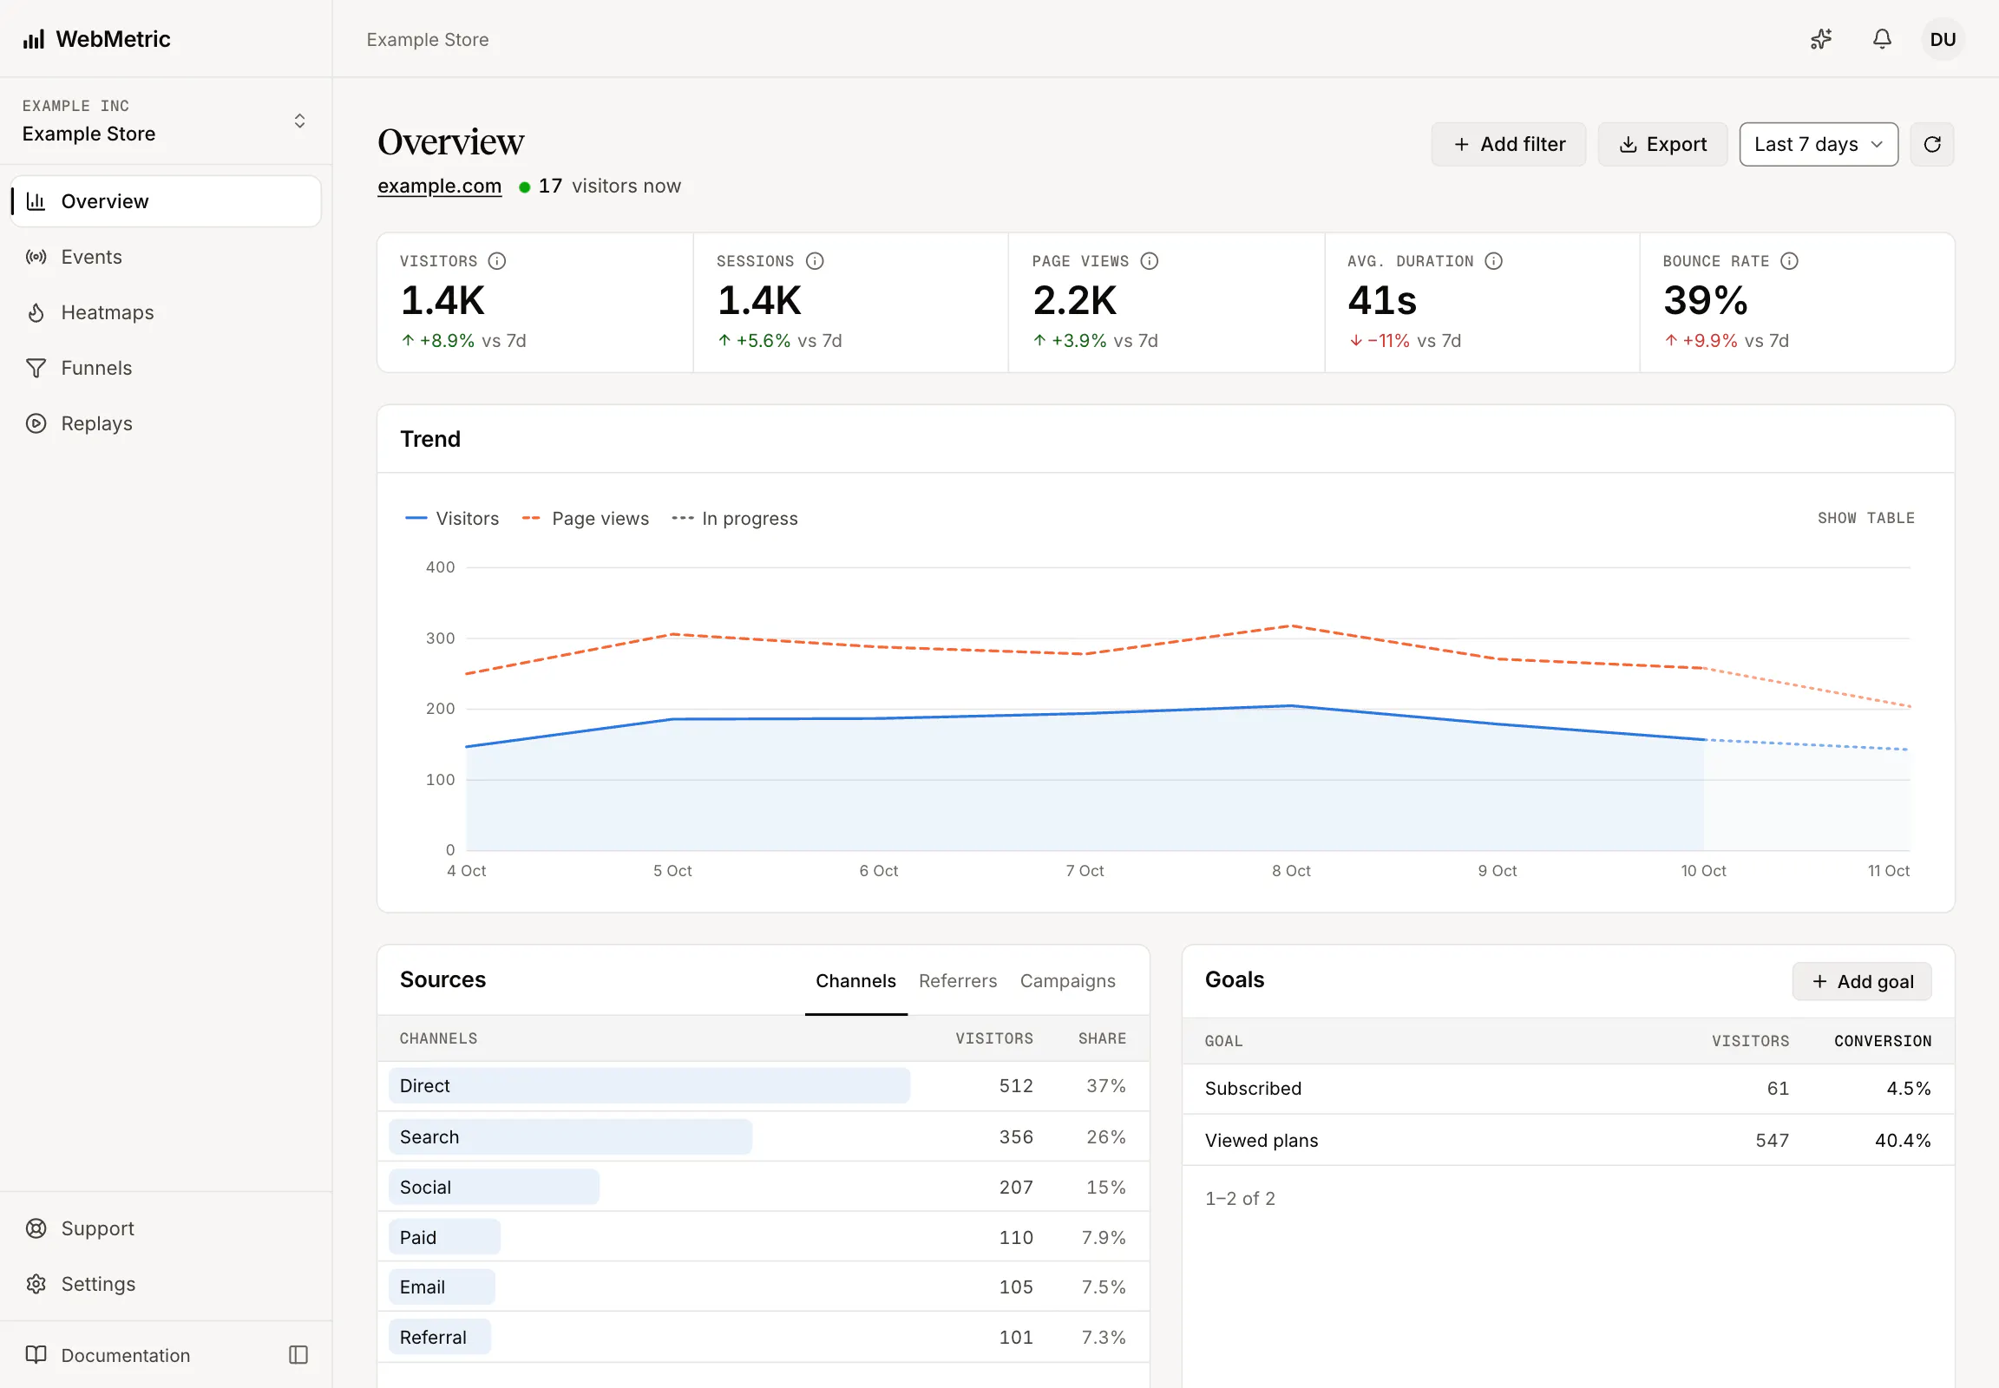Show info for Visitors metric

[x=496, y=261]
